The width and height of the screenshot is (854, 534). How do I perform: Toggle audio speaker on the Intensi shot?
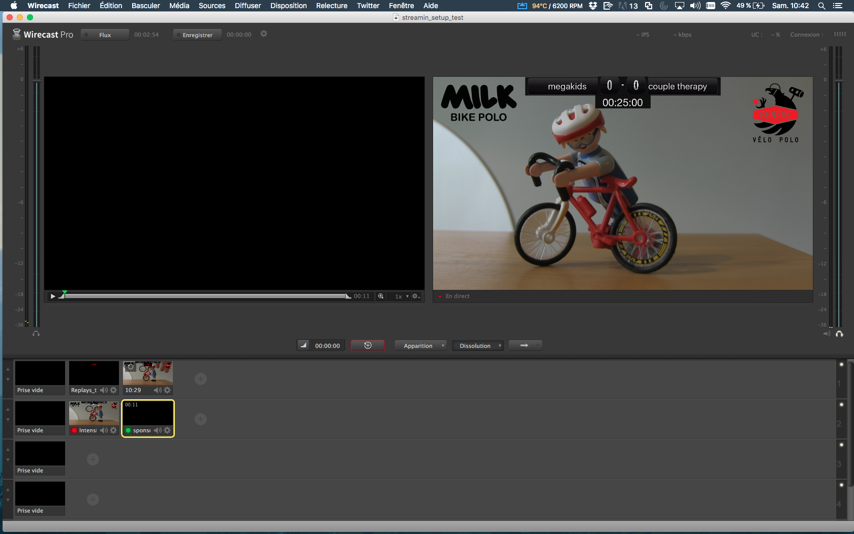coord(104,430)
